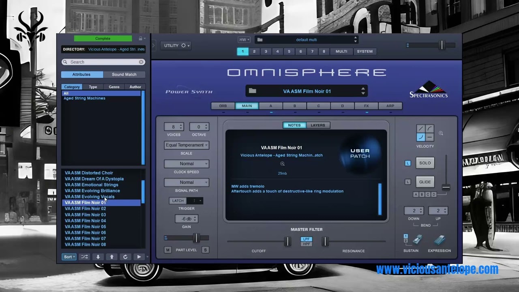Screen dimensions: 519x292
Task: Toggle the Glide L latch button
Action: coord(408,182)
